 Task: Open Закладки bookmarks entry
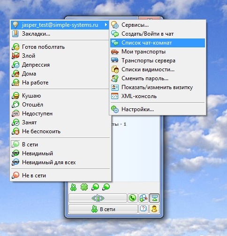60,34
